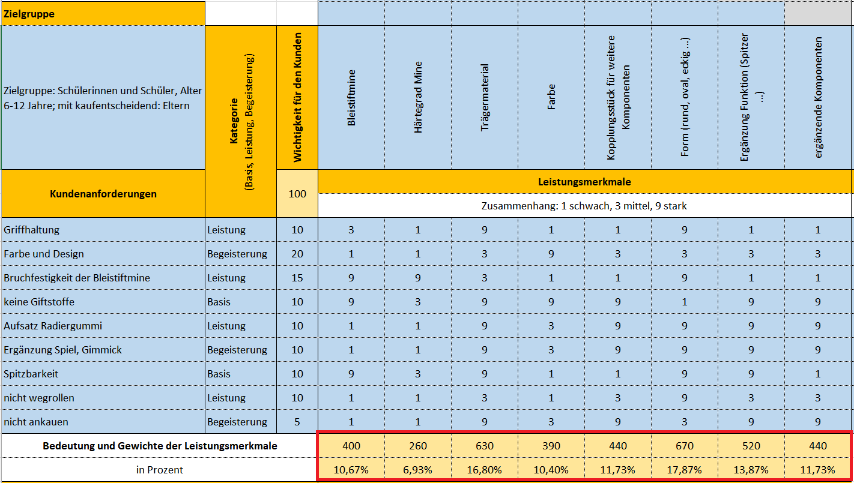Select the 'Spitzbarkeit' requirement cell
Screen dimensions: 854x483
click(x=103, y=374)
